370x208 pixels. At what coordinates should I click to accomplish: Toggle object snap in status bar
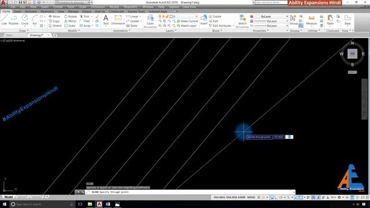pyautogui.click(x=301, y=198)
